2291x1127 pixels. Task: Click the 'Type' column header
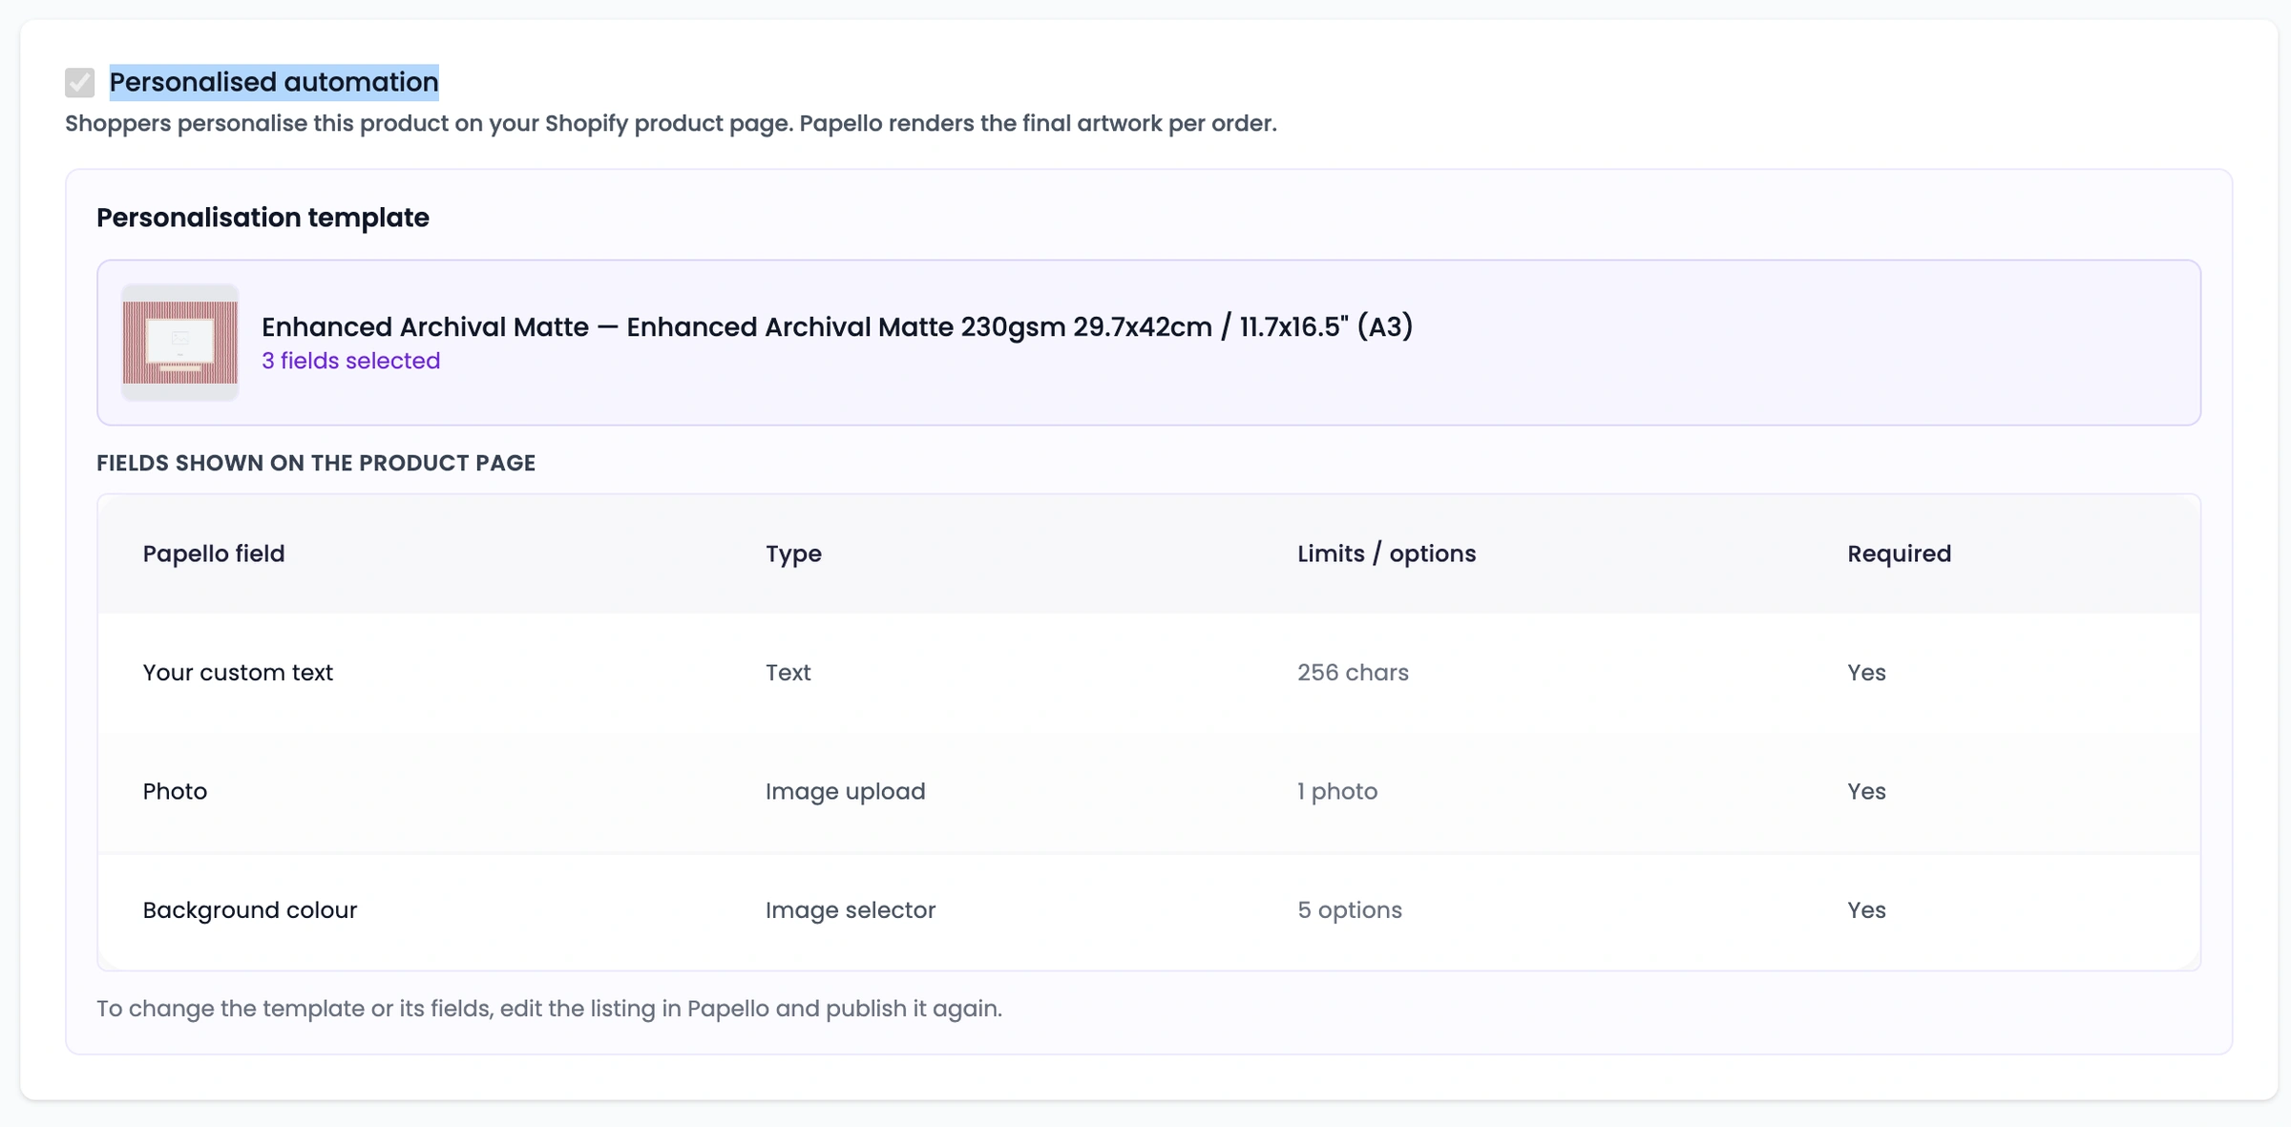[793, 553]
